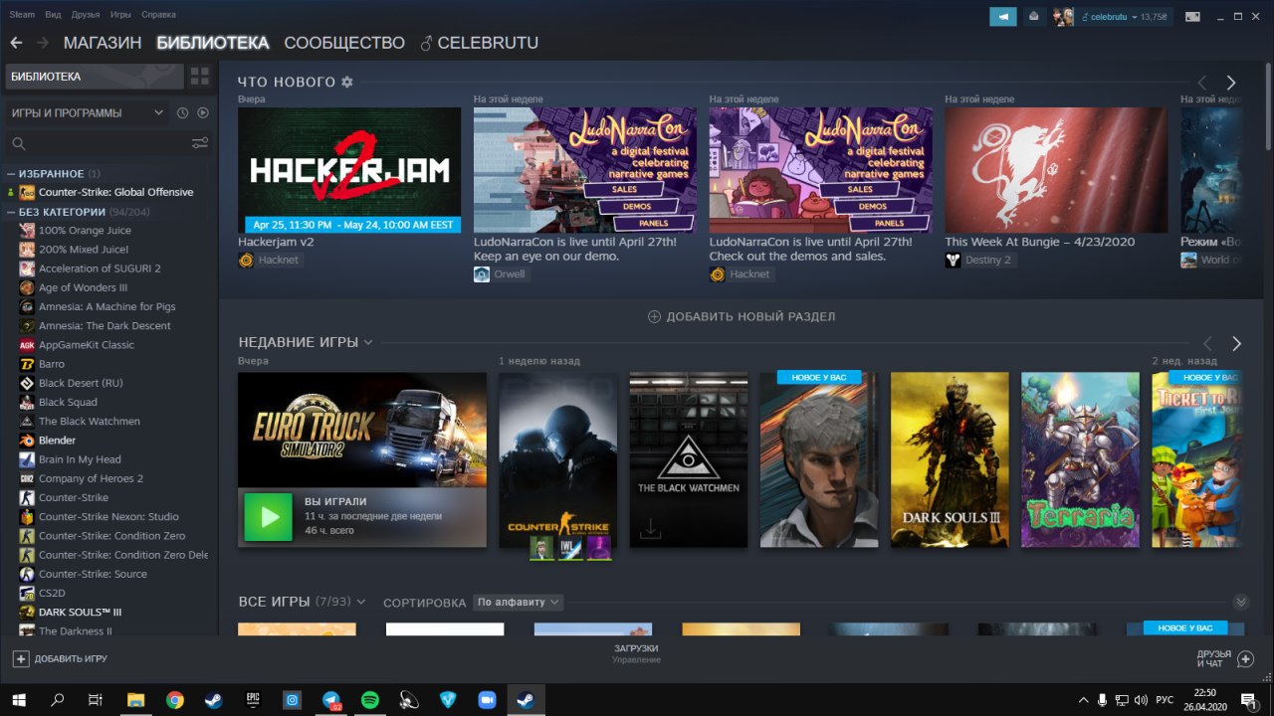
Task: Click the Big Picture mode icon
Action: [x=1192, y=16]
